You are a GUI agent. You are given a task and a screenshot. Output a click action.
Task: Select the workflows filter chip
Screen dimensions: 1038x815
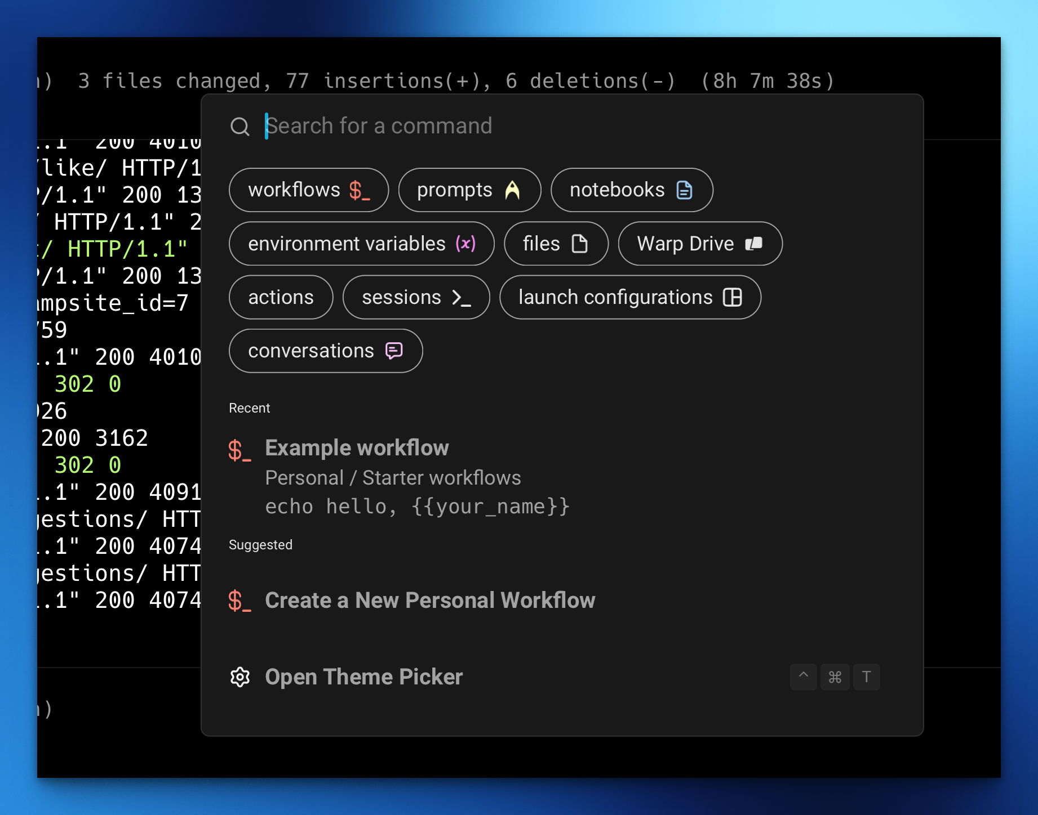308,190
